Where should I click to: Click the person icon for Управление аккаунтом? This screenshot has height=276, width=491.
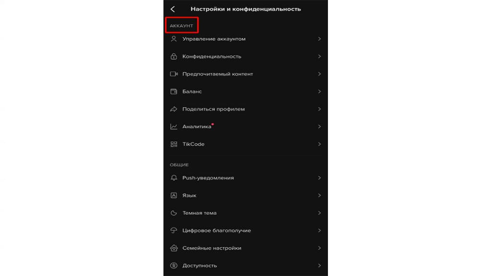click(174, 39)
